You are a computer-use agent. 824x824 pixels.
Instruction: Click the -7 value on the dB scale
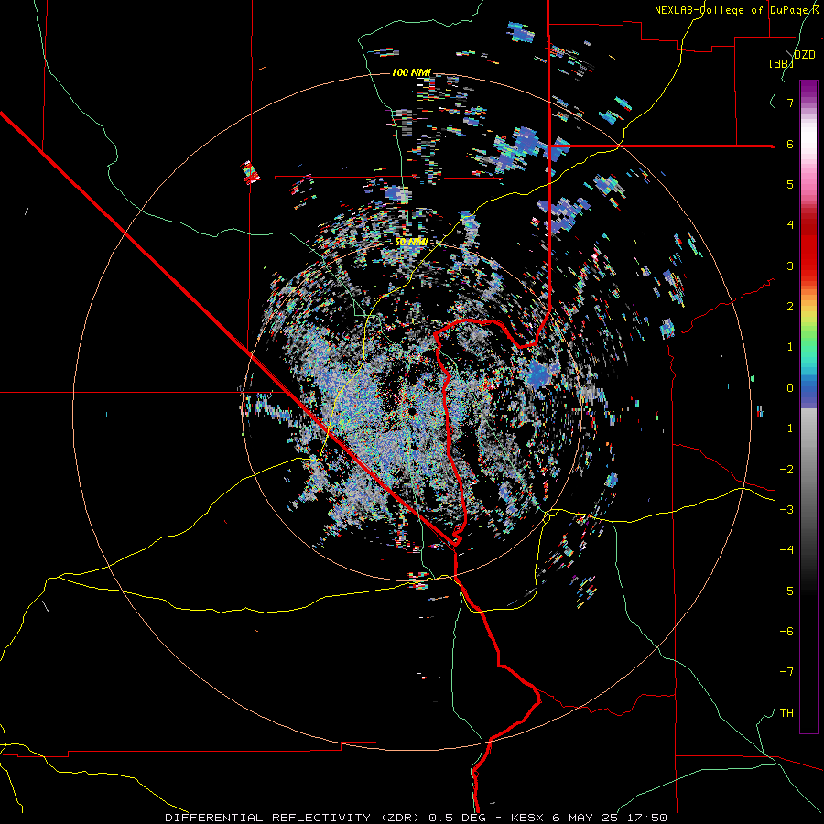[786, 672]
